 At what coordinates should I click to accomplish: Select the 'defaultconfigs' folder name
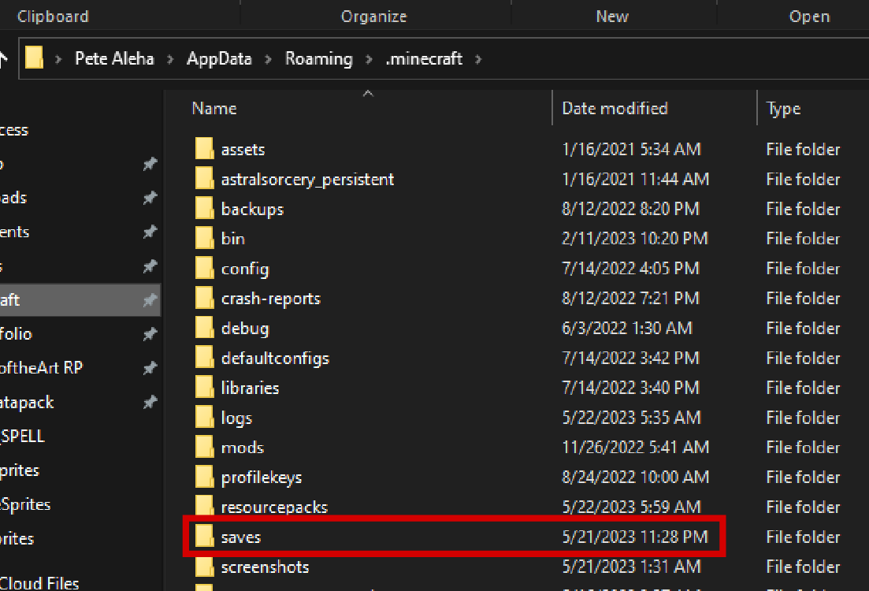coord(275,359)
